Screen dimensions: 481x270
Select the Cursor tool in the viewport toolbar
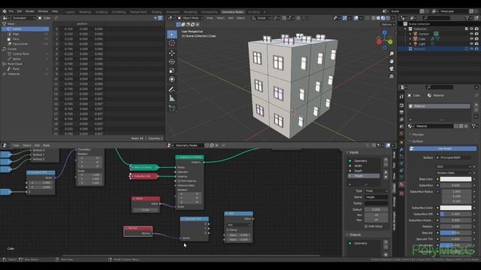[172, 43]
